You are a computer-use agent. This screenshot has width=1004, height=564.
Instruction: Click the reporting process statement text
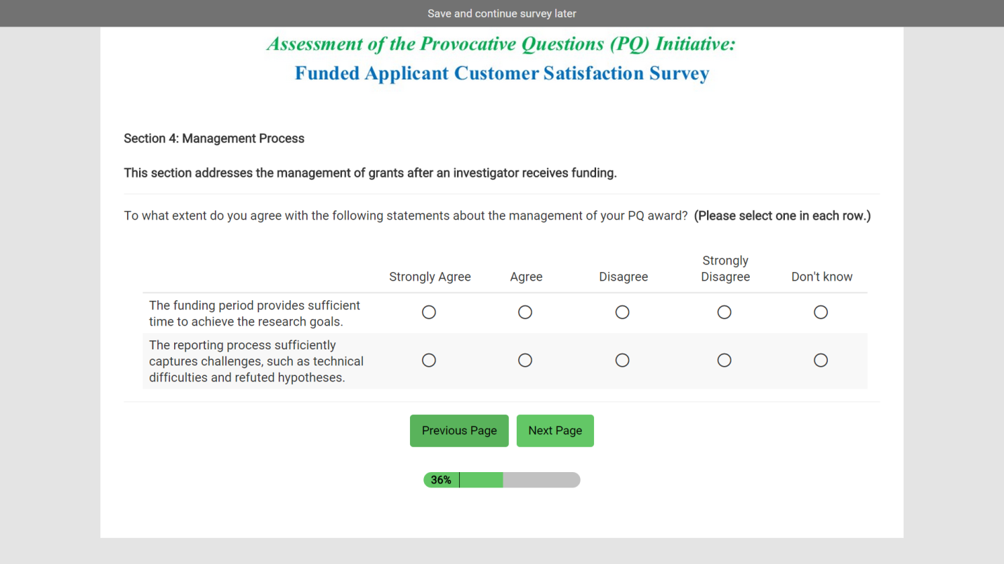pos(256,361)
